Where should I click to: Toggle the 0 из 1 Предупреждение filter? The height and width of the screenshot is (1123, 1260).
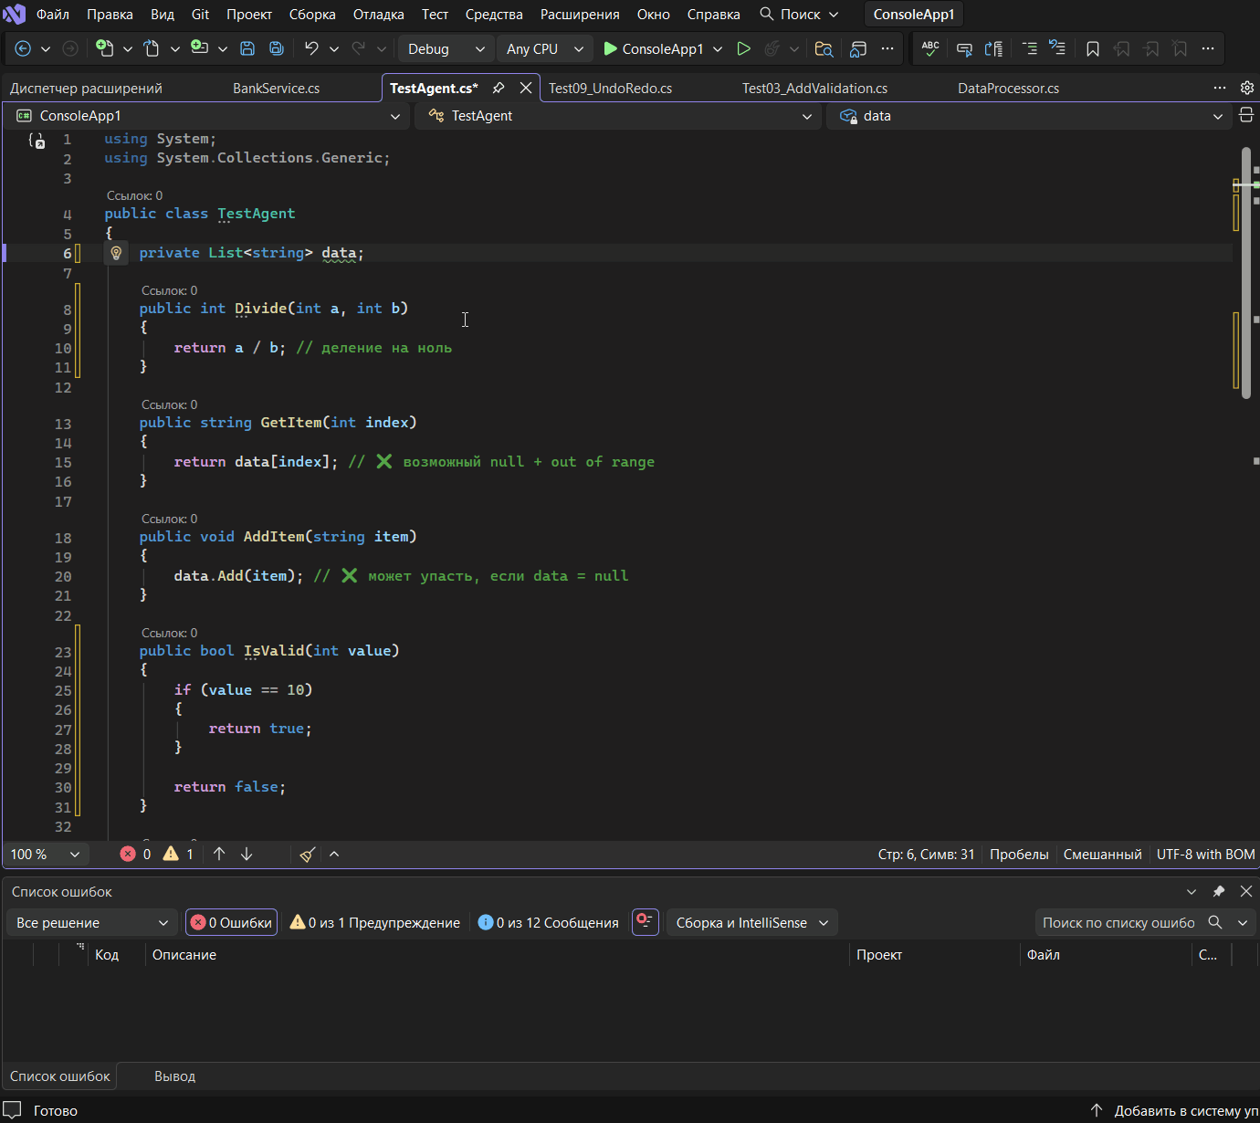[x=374, y=922]
